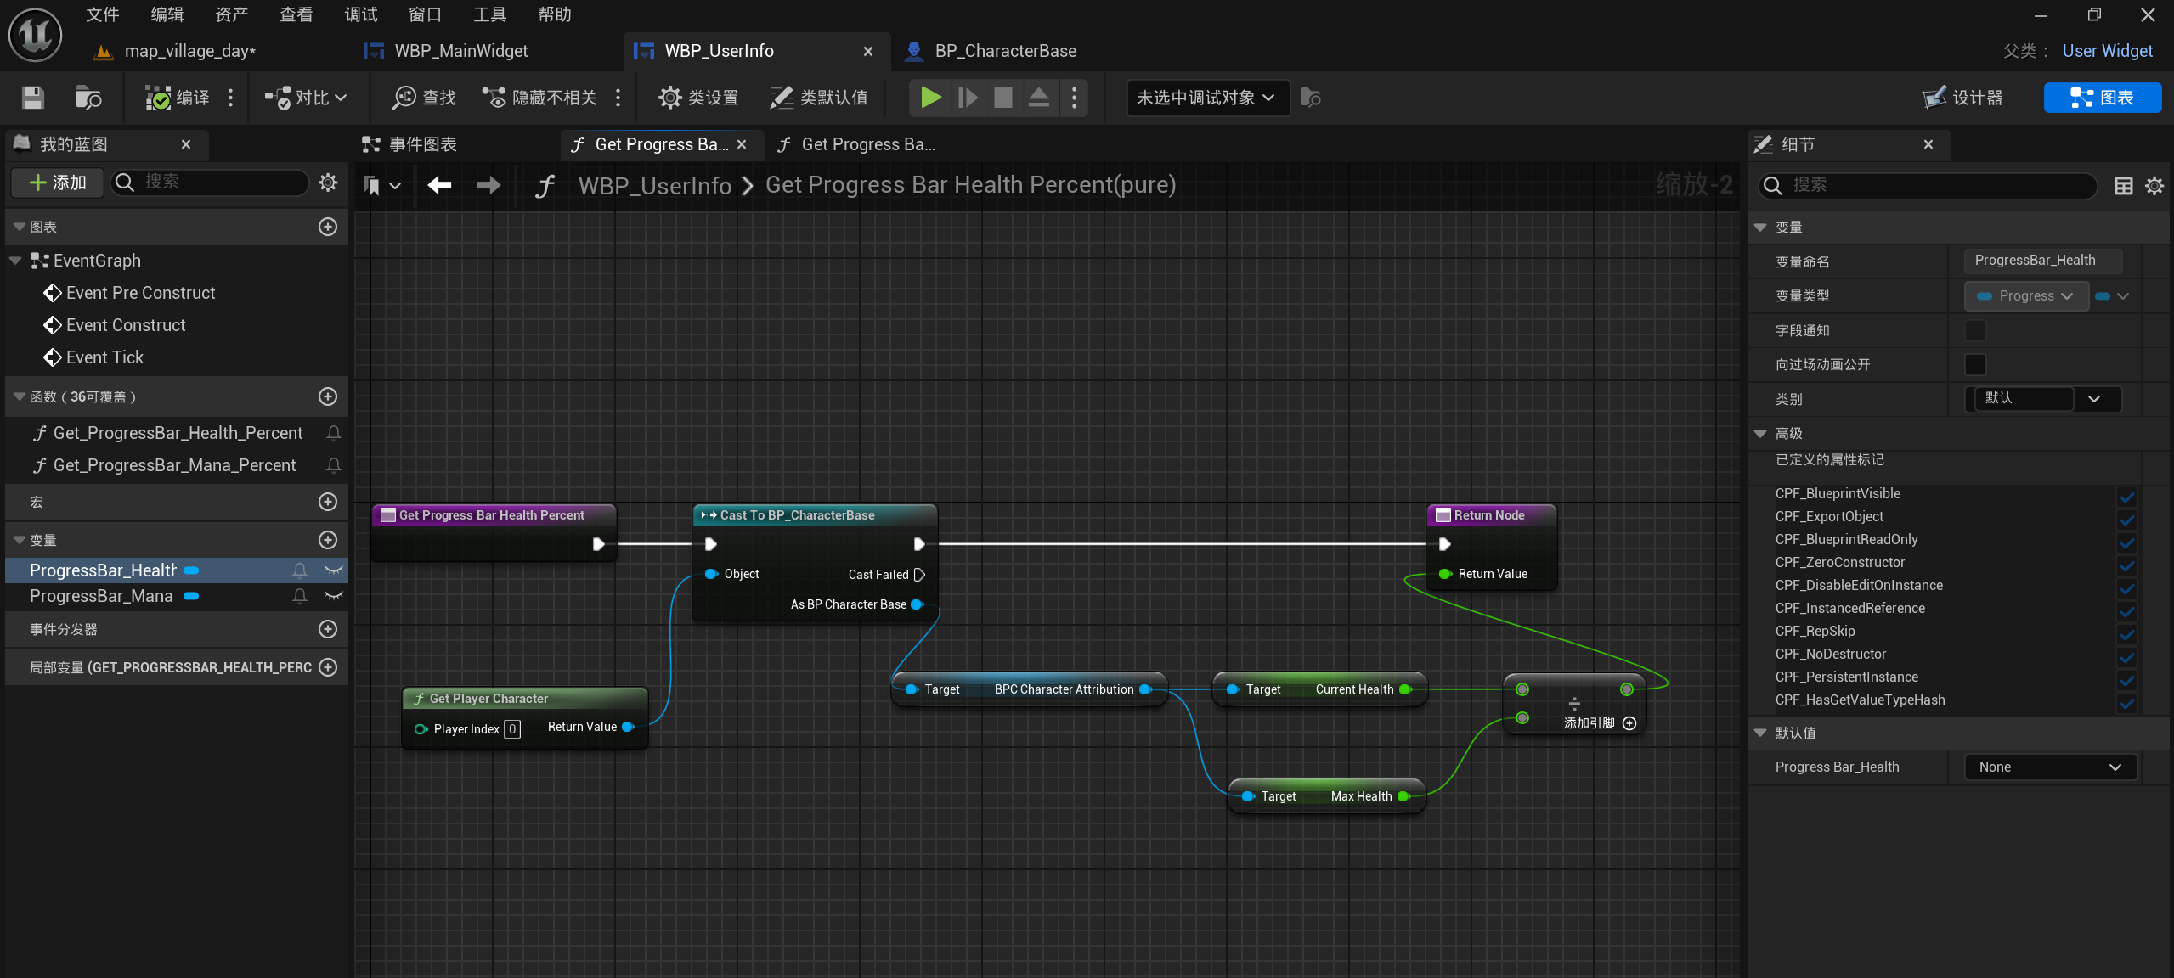Click the Compile button icon

[158, 98]
